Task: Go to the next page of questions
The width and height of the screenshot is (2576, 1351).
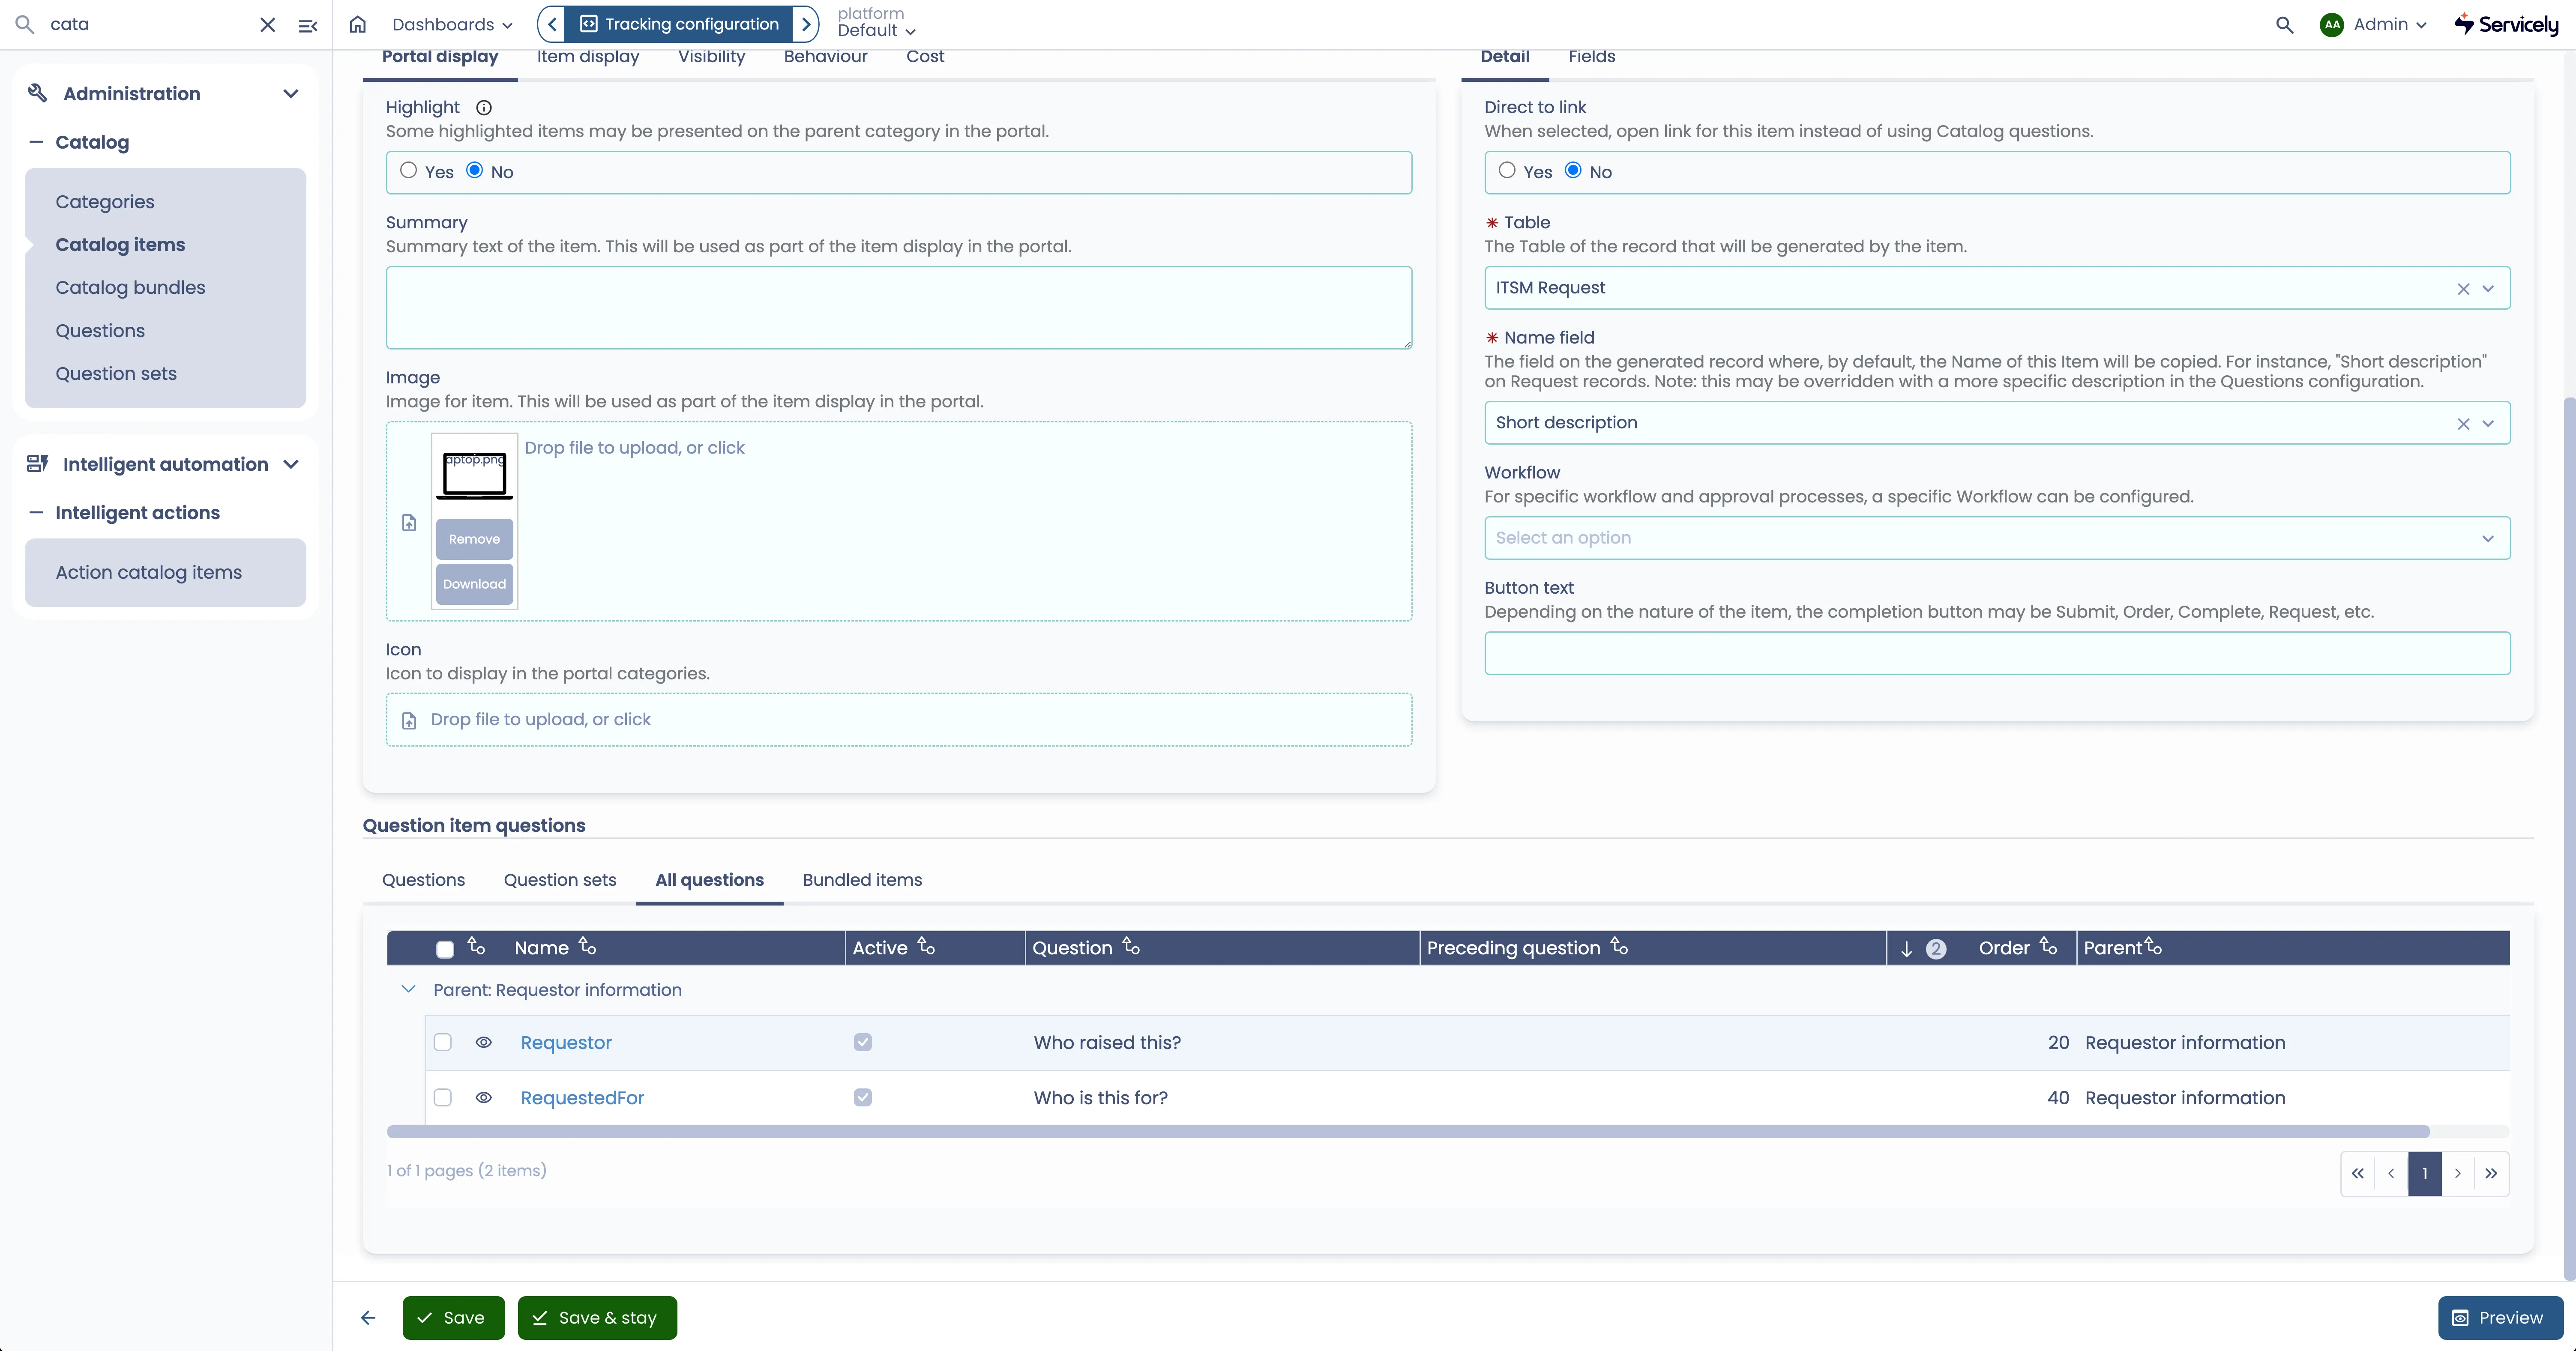Action: [2458, 1174]
